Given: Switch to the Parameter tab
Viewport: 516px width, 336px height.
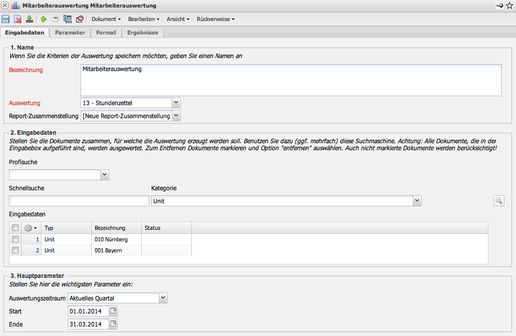Looking at the screenshot, I should [70, 33].
